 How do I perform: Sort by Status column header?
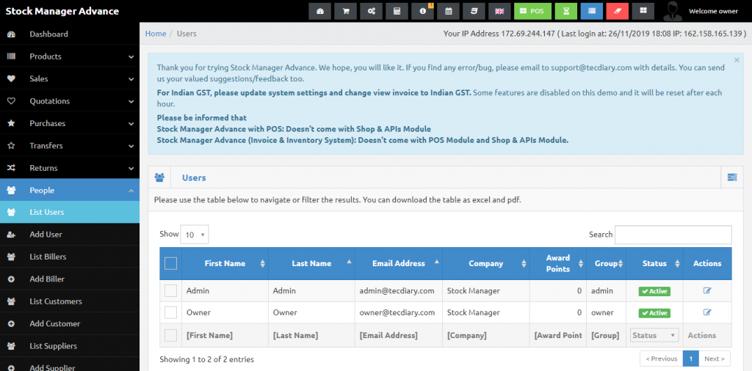654,263
